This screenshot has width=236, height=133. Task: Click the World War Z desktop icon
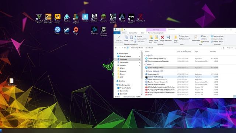pos(140,18)
